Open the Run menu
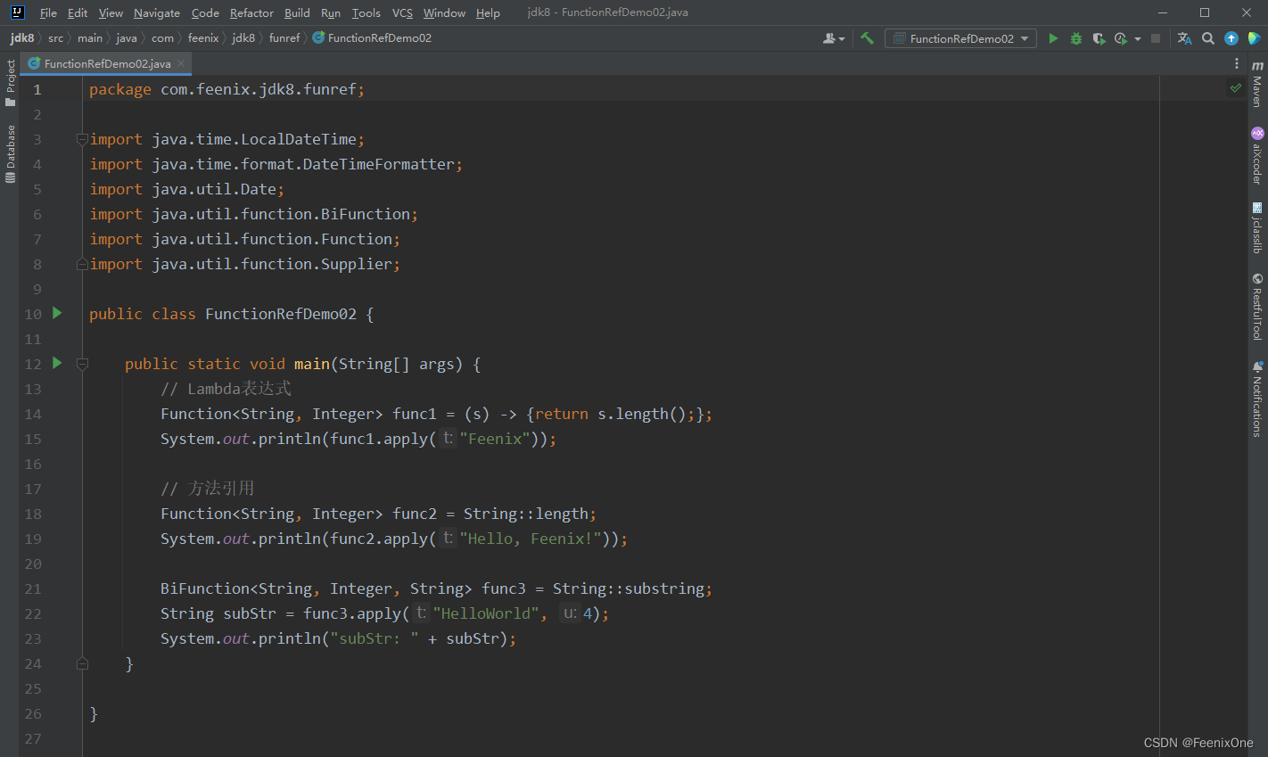 click(x=331, y=12)
